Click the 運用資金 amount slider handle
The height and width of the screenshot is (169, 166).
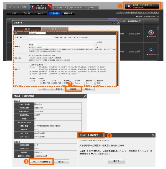pos(31,42)
